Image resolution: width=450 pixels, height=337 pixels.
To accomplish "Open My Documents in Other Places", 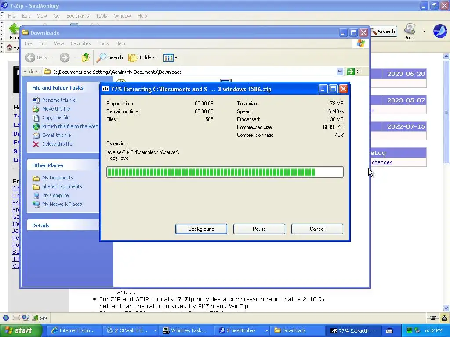I will pos(58,178).
